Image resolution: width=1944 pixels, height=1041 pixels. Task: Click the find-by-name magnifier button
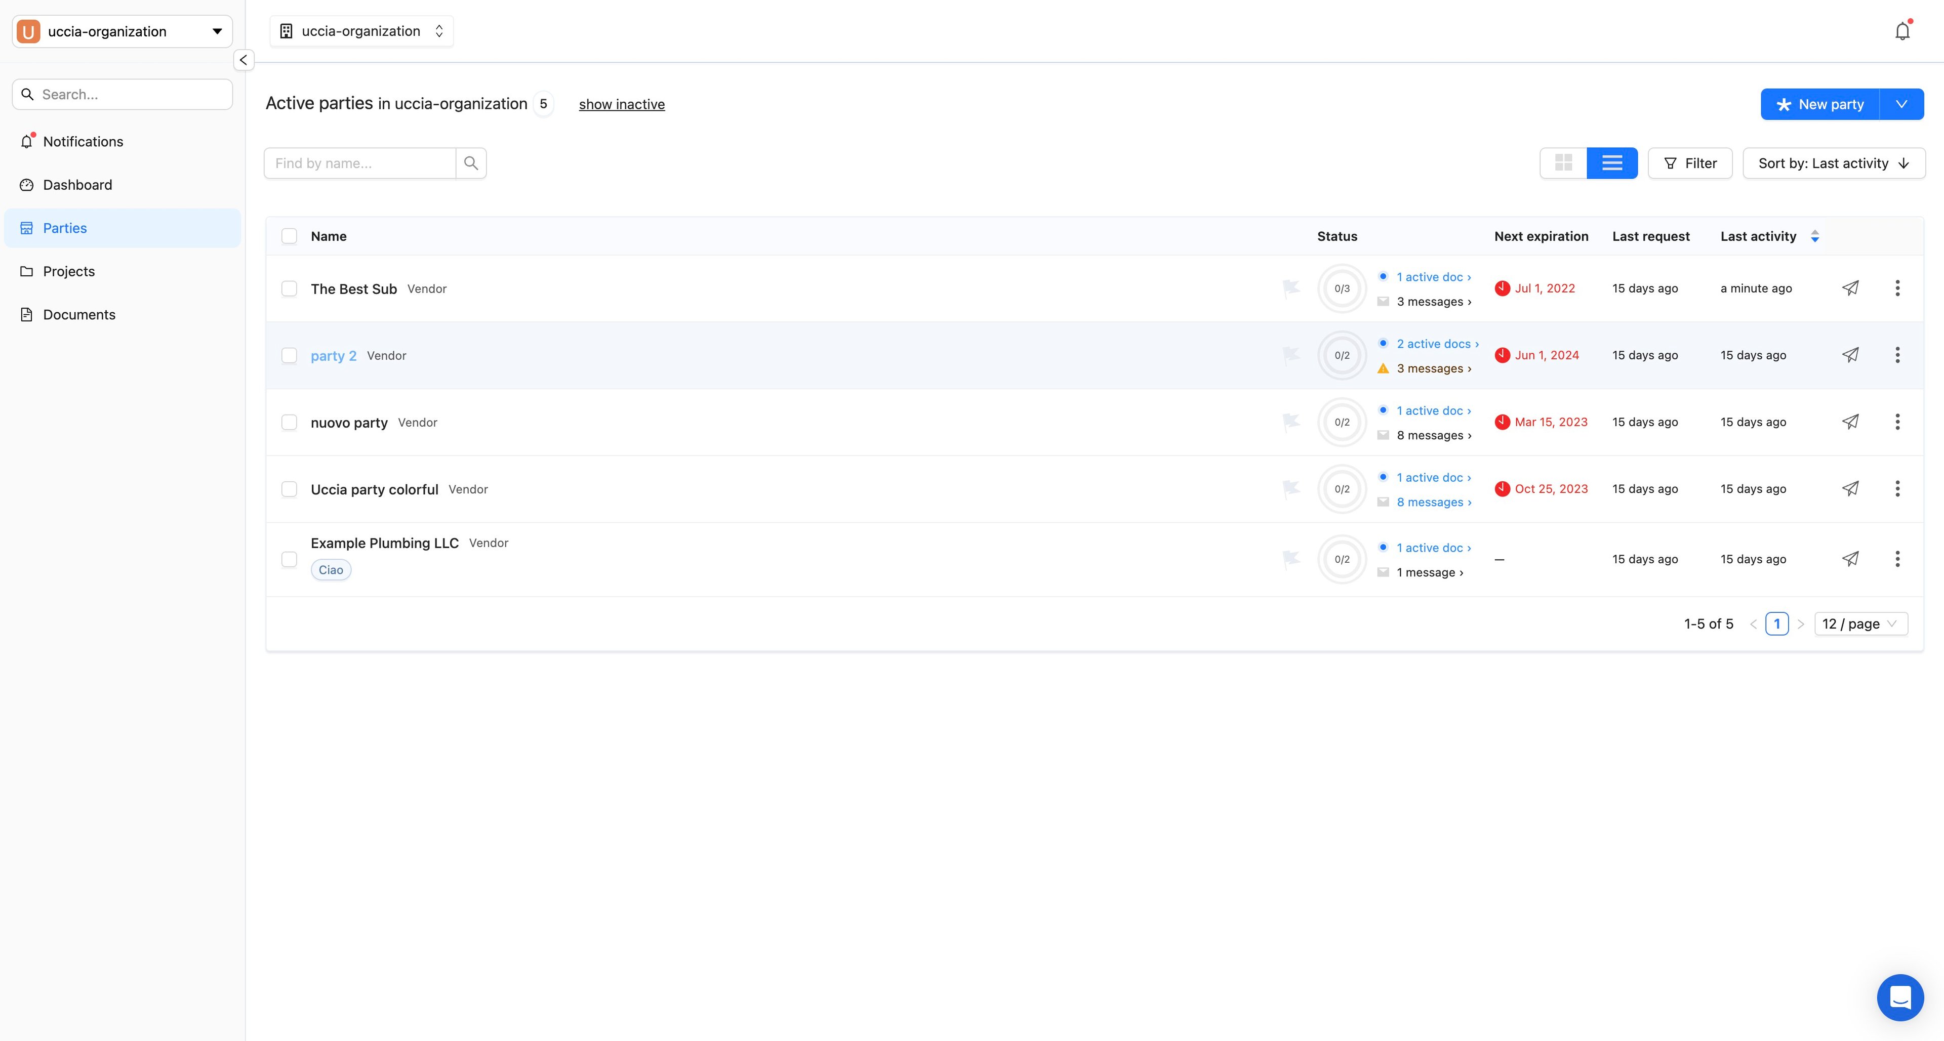(471, 163)
